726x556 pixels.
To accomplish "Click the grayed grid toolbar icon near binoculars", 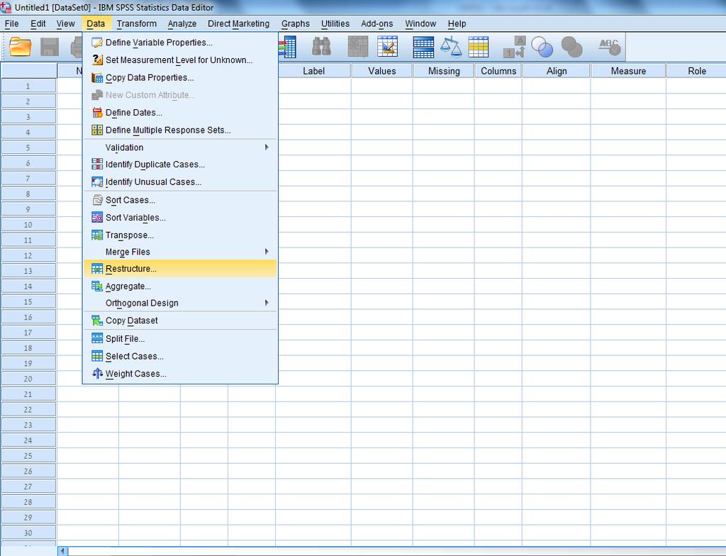I will pos(358,47).
